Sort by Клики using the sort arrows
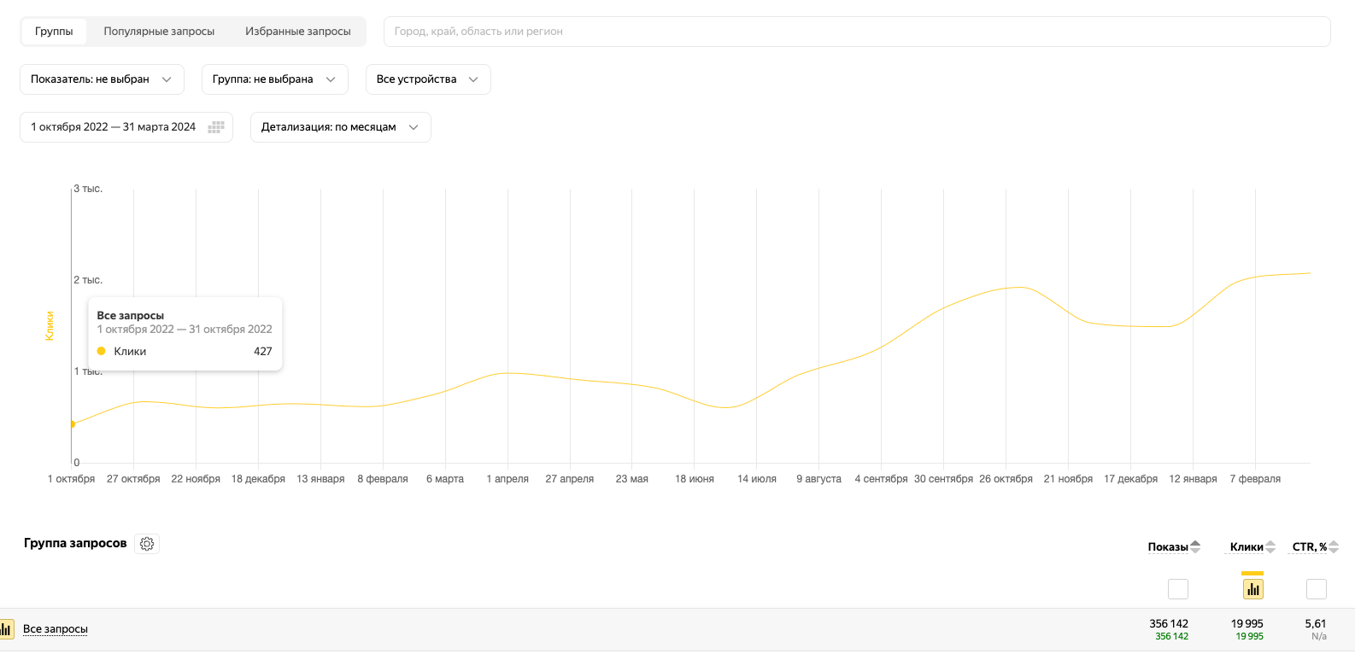1355x654 pixels. (x=1270, y=546)
